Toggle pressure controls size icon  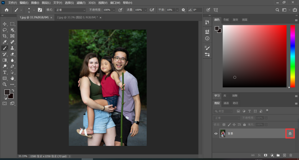click(208, 10)
